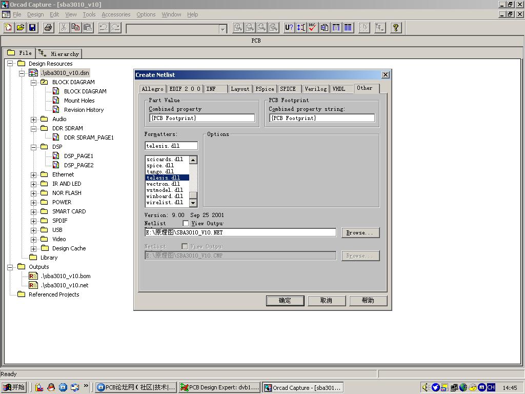Enable the View Output checkbox for Netlist
The height and width of the screenshot is (394, 525).
[186, 223]
